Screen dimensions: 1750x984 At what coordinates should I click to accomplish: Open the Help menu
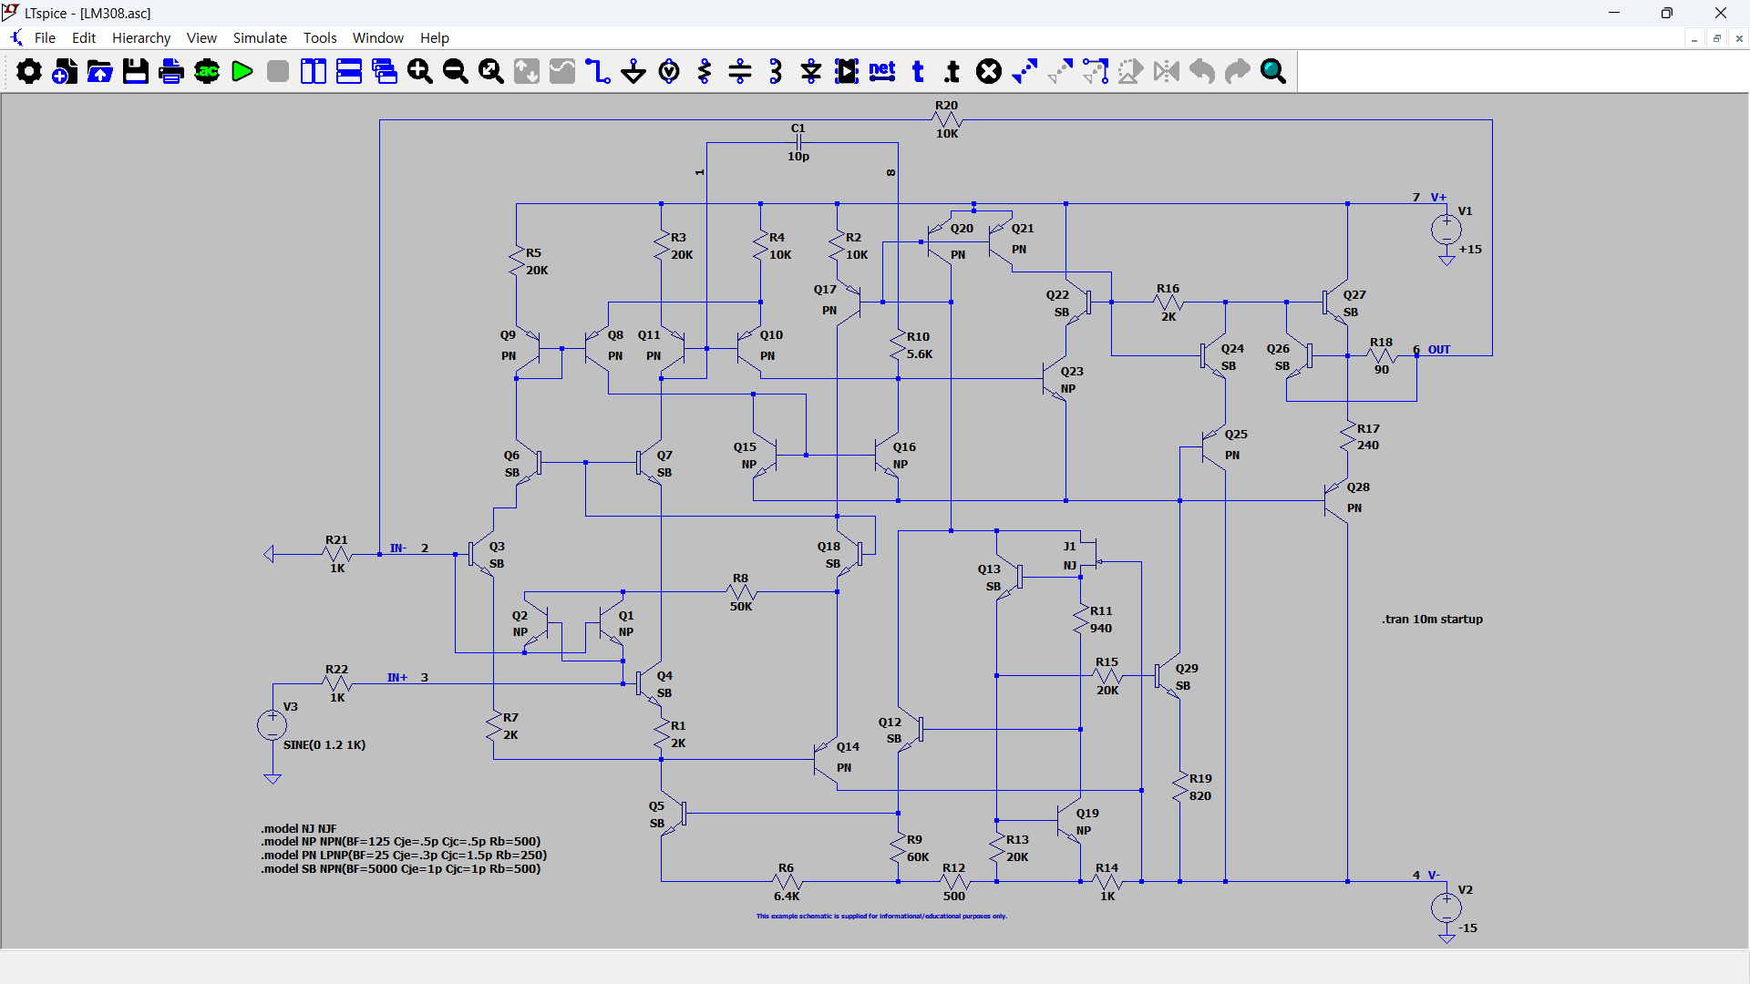point(435,37)
